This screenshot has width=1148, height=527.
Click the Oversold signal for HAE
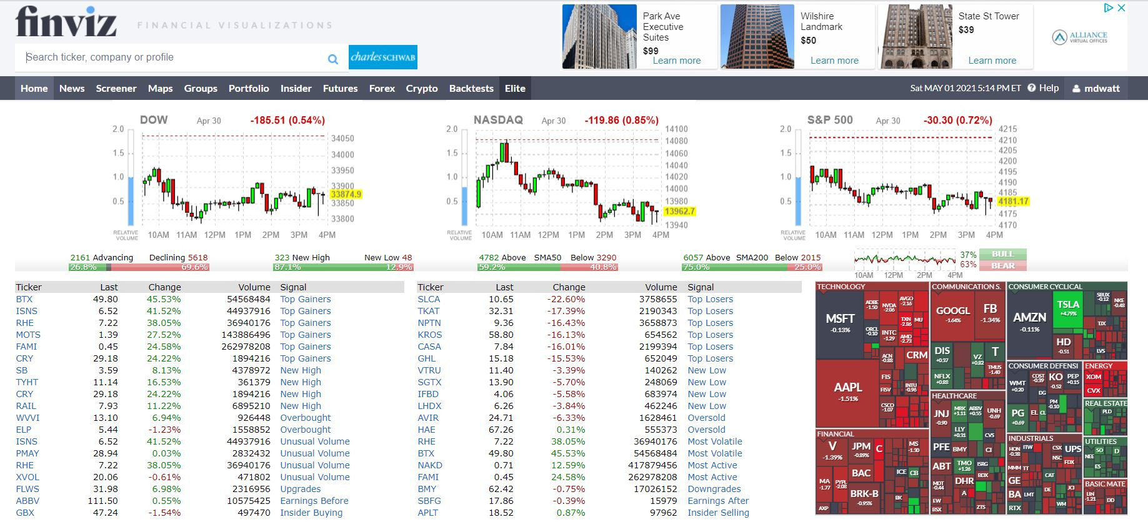(x=707, y=430)
